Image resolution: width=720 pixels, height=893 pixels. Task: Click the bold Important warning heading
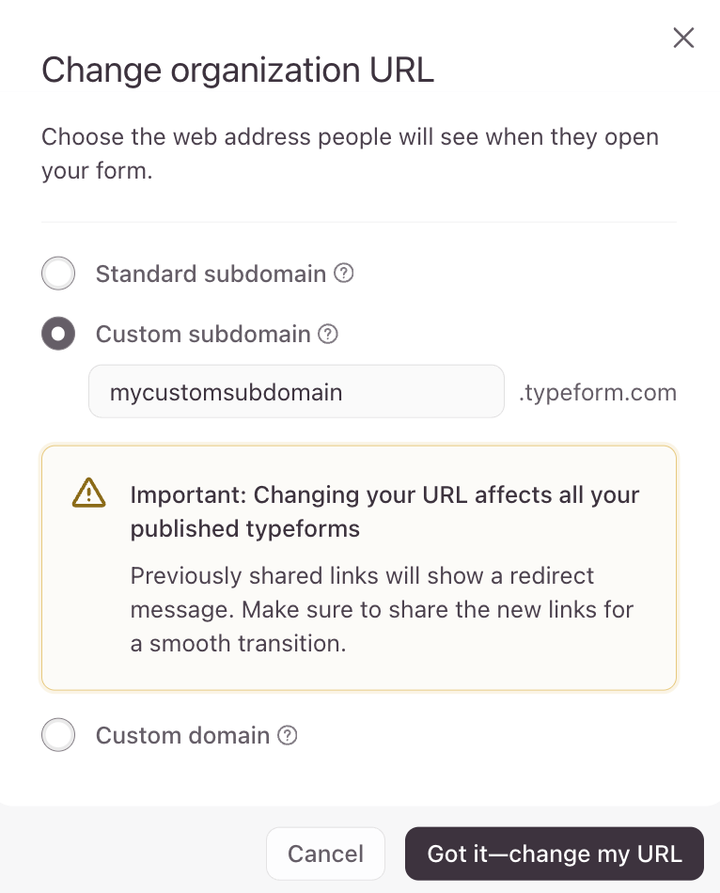click(x=384, y=511)
